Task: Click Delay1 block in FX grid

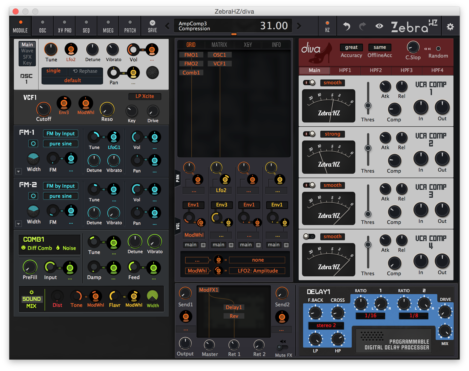Action: pyautogui.click(x=234, y=307)
